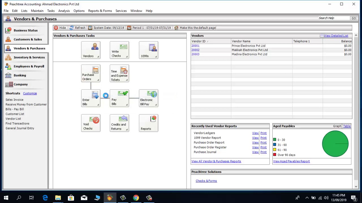The image size is (362, 203).
Task: Change System Date 09/13/19
Action: point(106,28)
